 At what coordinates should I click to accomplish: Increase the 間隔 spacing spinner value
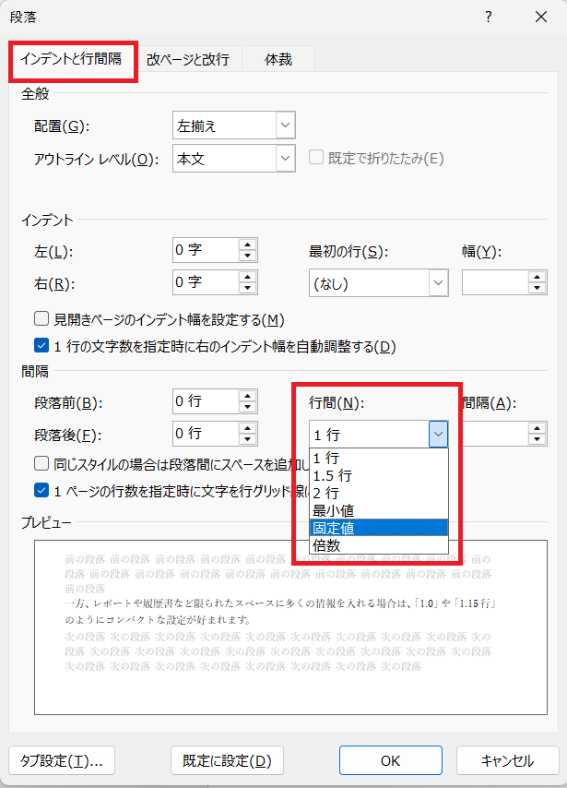(x=537, y=427)
